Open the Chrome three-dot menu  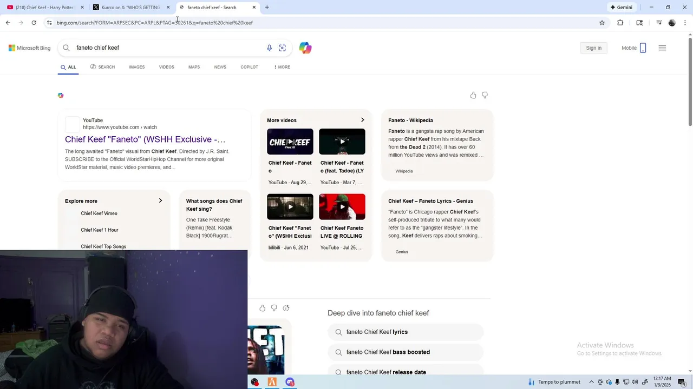point(685,23)
